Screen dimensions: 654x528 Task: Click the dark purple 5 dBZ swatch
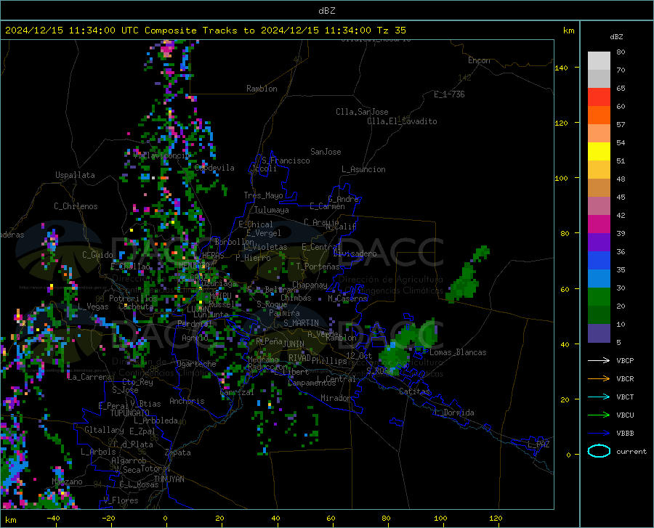599,333
